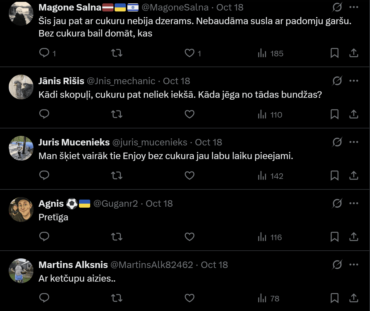
Task: Repost the 'Ar ketčupu aizies..' tweet
Action: pyautogui.click(x=117, y=298)
